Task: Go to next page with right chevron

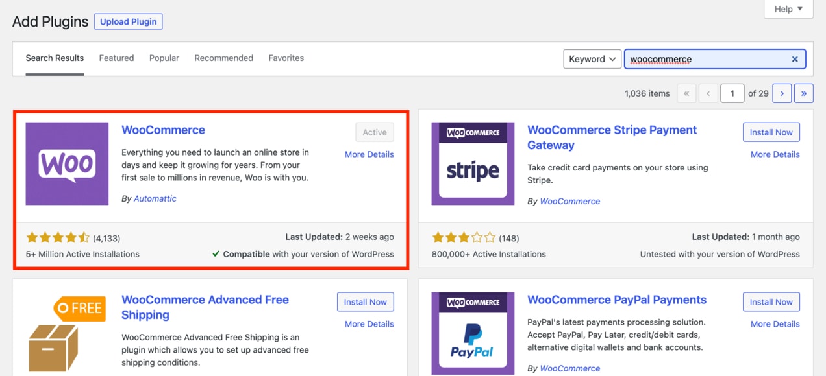Action: tap(782, 93)
